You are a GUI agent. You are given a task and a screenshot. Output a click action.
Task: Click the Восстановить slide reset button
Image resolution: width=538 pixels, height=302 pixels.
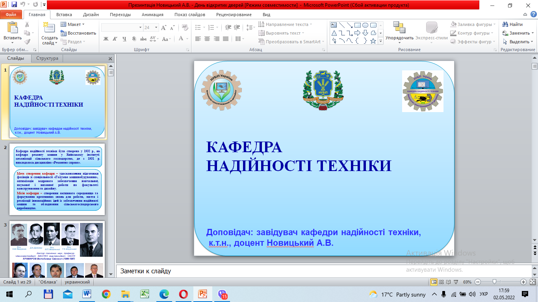(x=78, y=33)
